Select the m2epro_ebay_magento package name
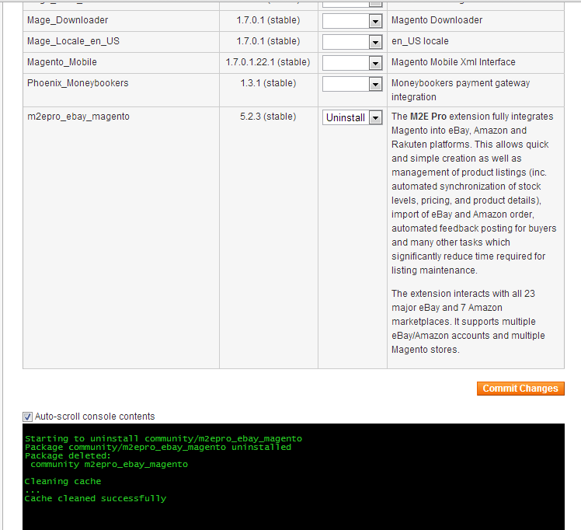 (78, 117)
